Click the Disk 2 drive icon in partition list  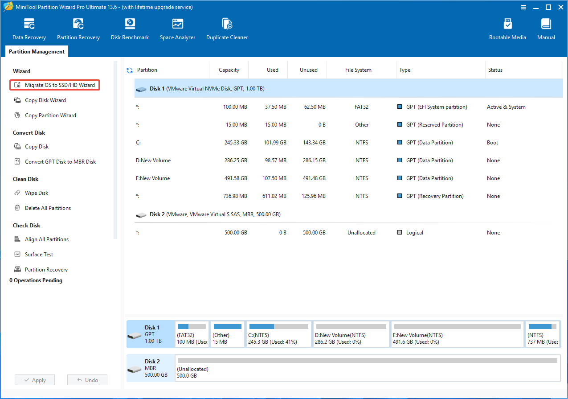141,214
